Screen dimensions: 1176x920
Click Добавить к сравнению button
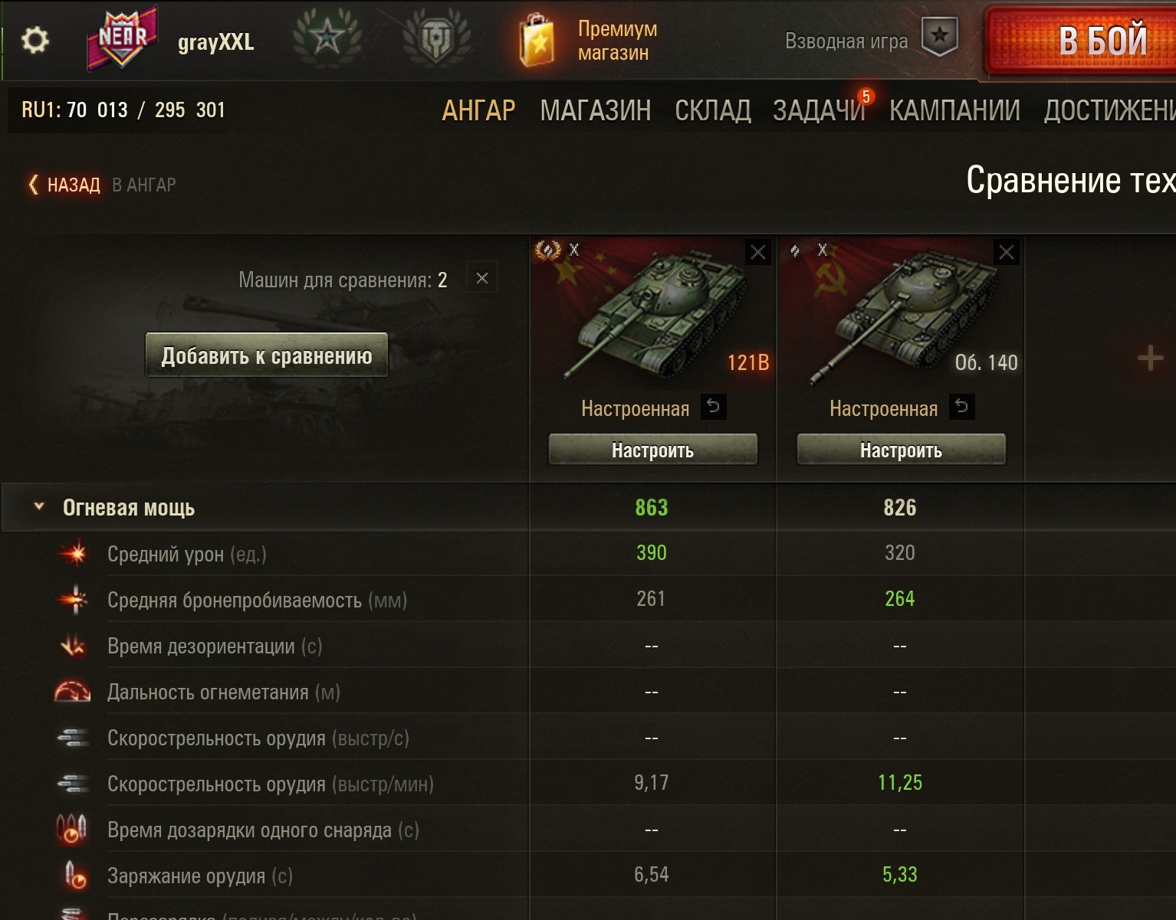pos(267,355)
